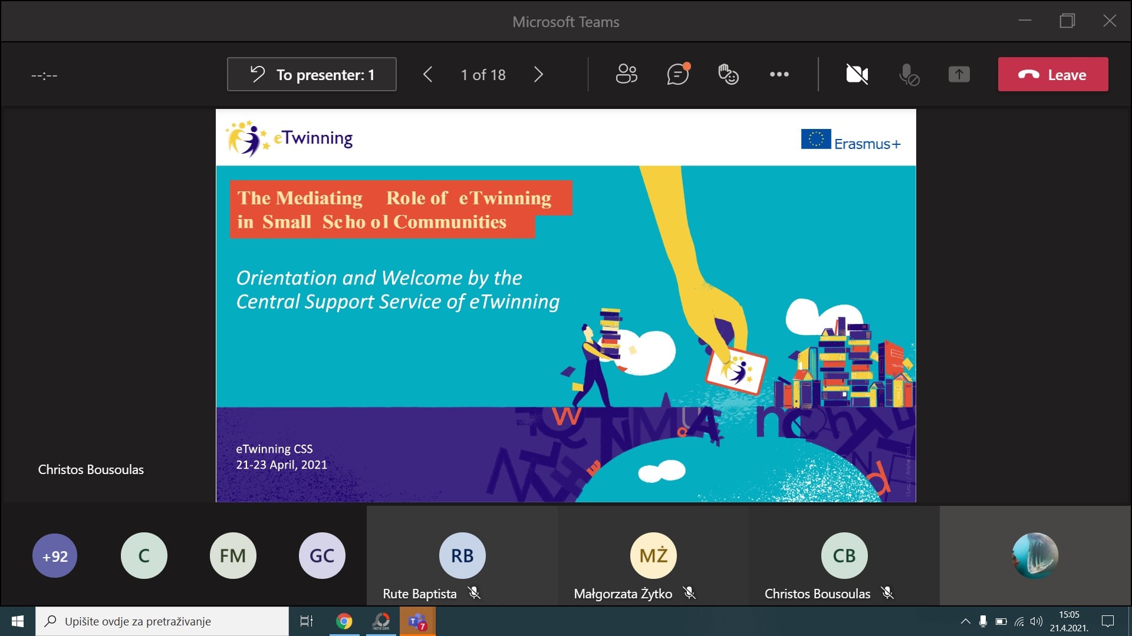Close the Microsoft Teams window

1110,21
